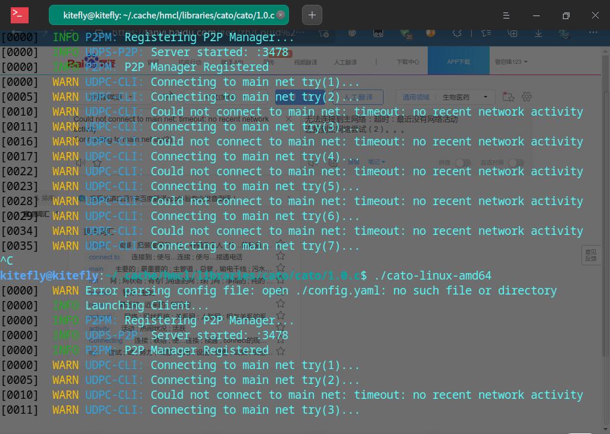Click the red terminal app icon
610x434 pixels.
coord(20,15)
